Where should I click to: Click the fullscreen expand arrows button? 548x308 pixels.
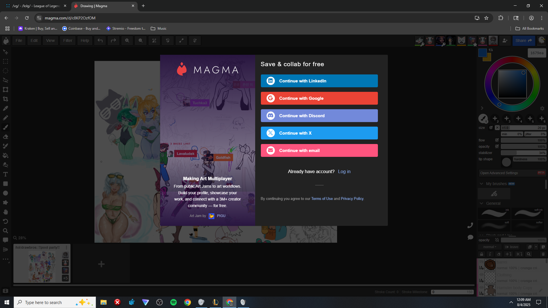pyautogui.click(x=181, y=40)
